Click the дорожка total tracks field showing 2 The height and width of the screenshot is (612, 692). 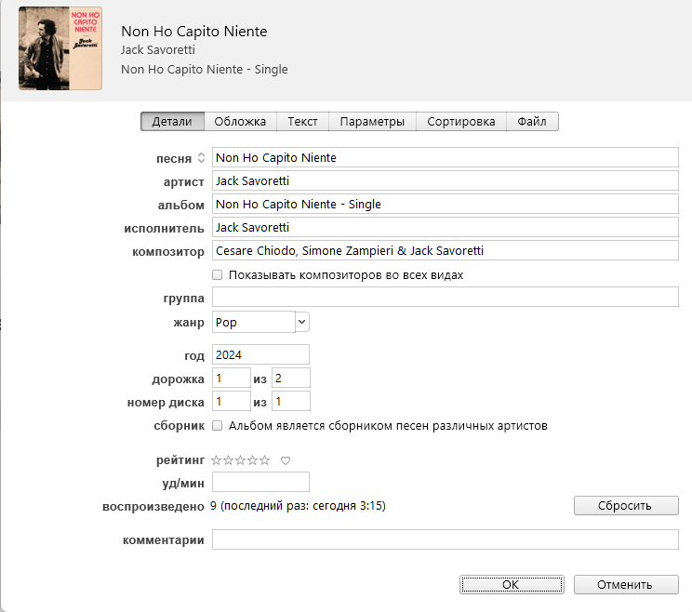coord(291,379)
